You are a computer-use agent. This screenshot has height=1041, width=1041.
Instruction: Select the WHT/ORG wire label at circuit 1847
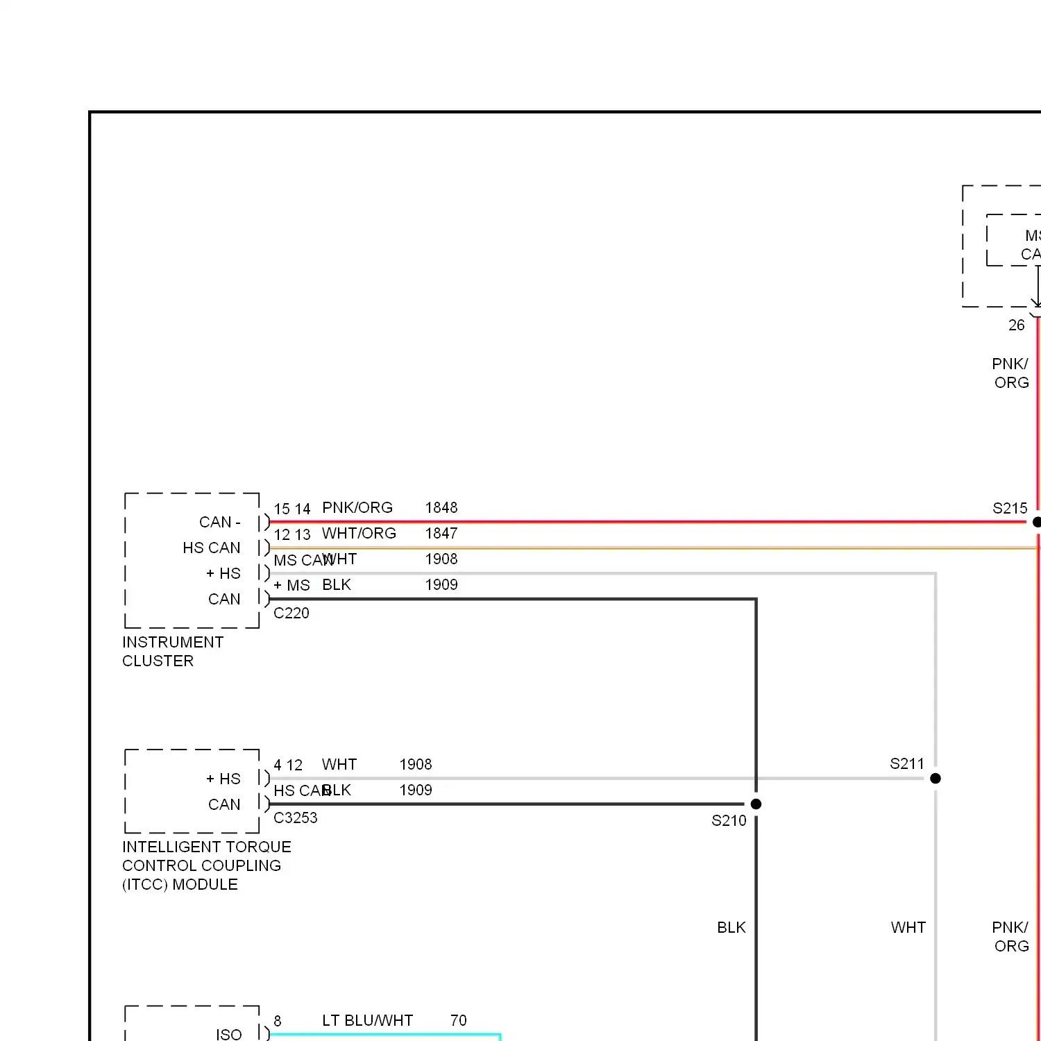click(x=359, y=534)
